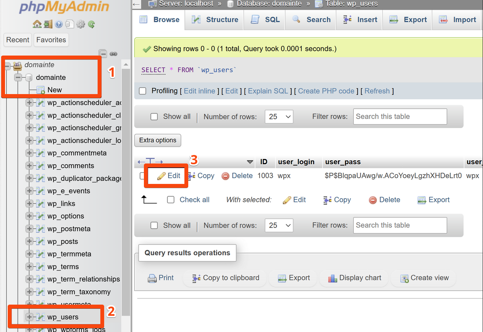This screenshot has width=483, height=332.
Task: Open the Import tab
Action: 458,20
